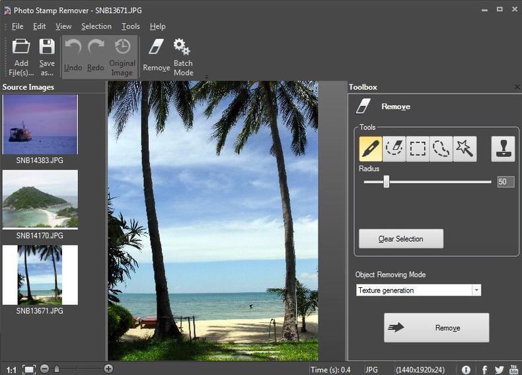Open the Selection menu

[96, 26]
